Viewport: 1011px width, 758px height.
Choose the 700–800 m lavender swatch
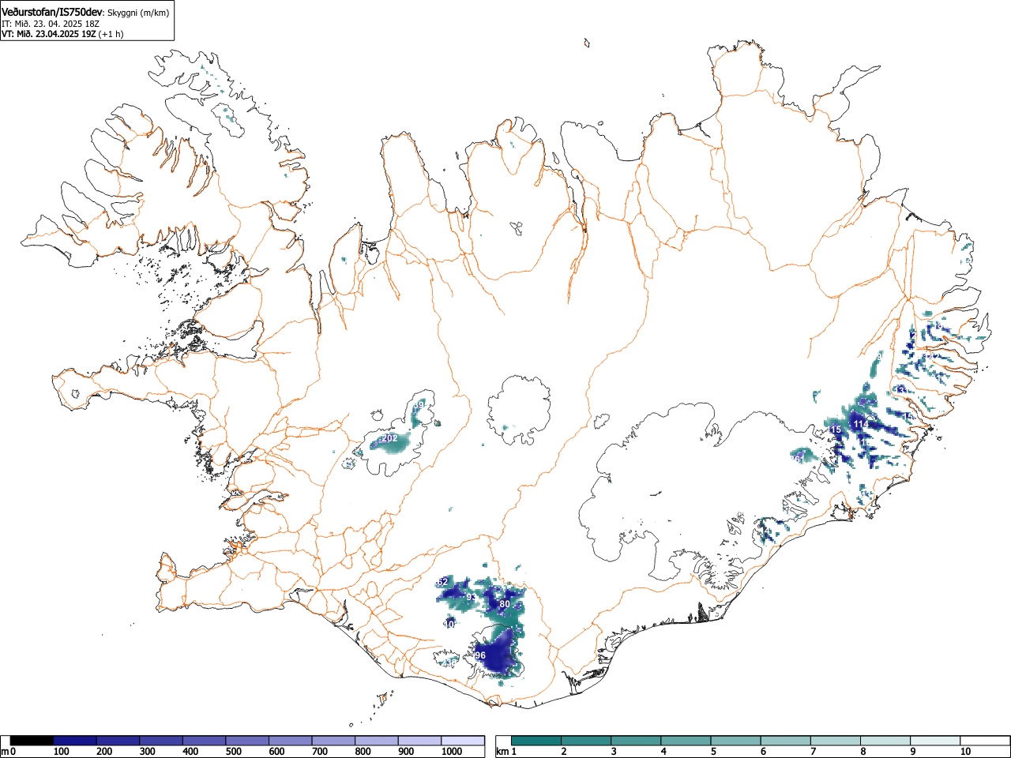coord(333,741)
